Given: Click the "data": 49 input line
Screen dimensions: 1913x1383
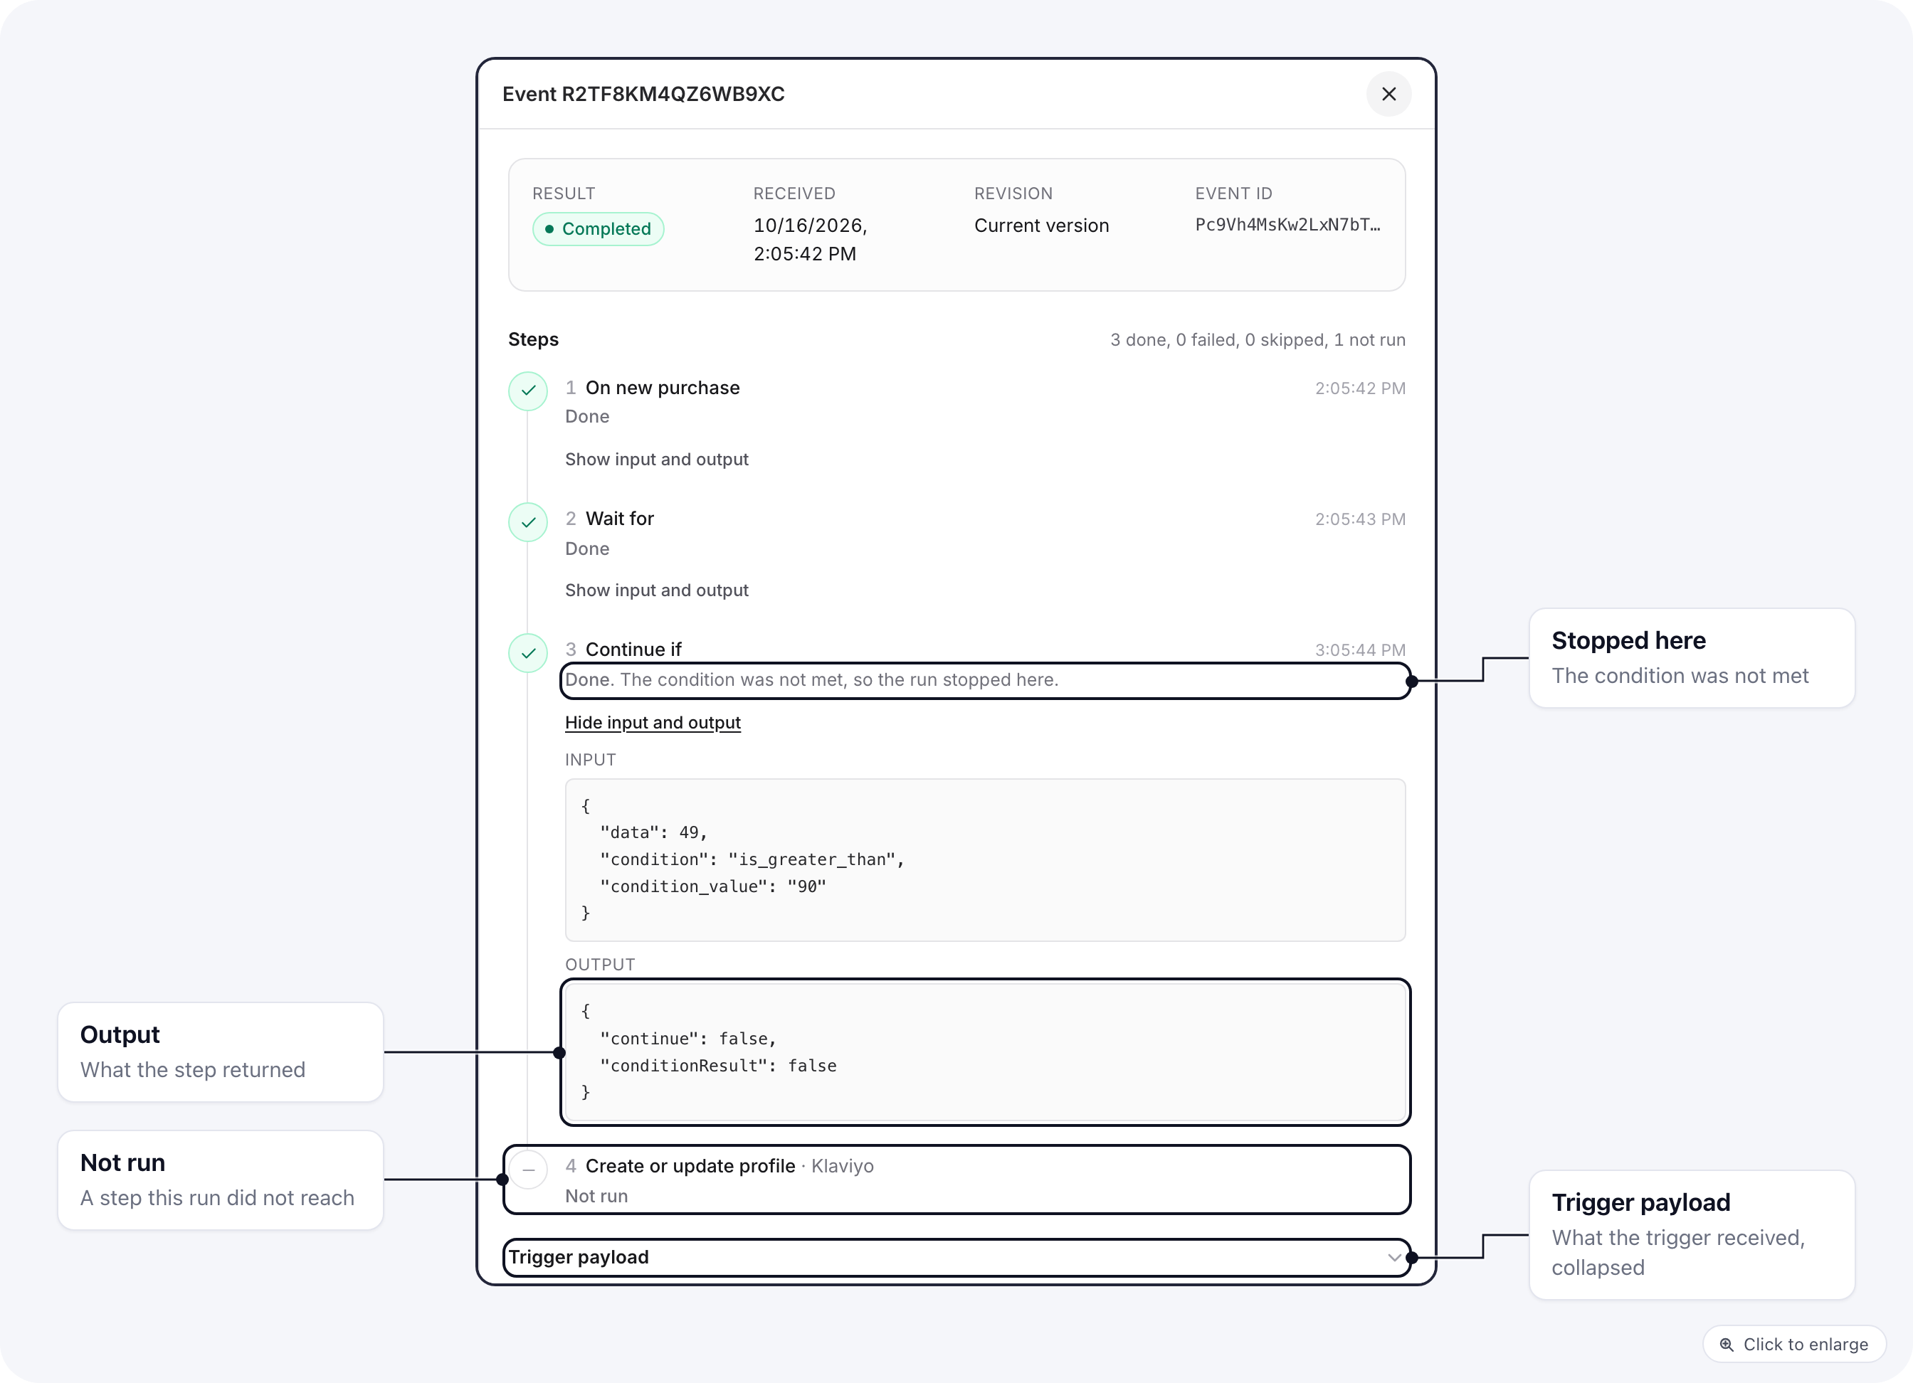Looking at the screenshot, I should coord(654,832).
